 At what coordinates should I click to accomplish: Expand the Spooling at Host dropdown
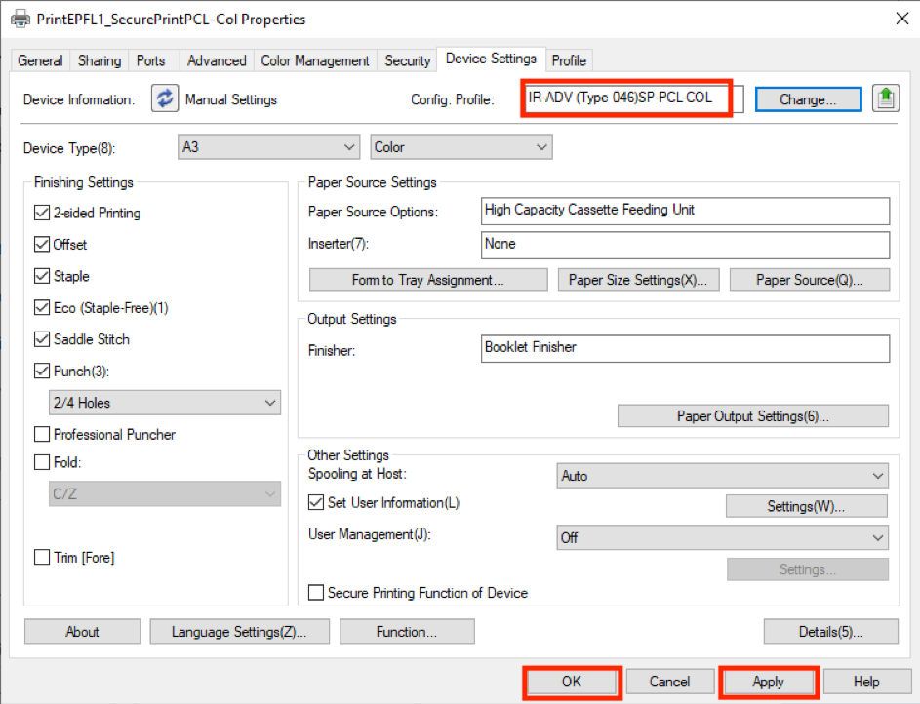pos(722,476)
